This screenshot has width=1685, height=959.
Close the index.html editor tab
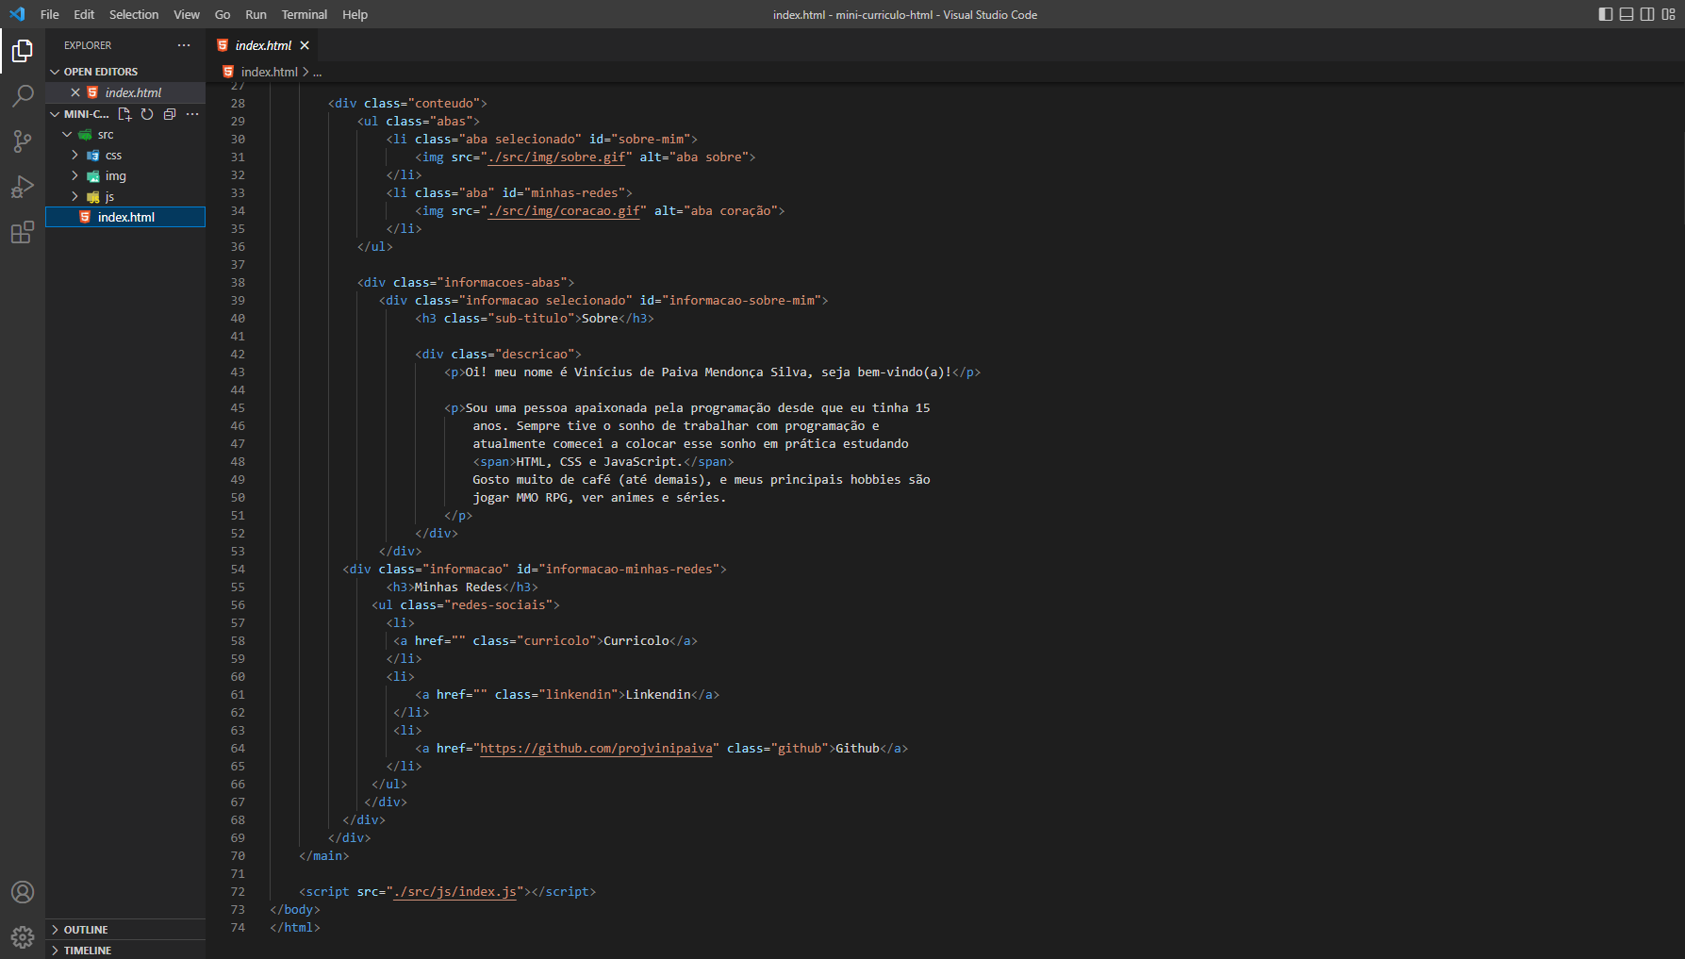pos(305,45)
